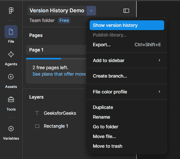Image resolution: width=180 pixels, height=159 pixels.
Task: Expand the File color profile submenu arrow
Action: (x=159, y=91)
